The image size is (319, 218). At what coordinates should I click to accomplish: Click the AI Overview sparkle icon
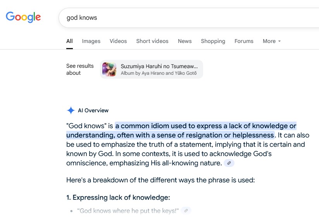[x=71, y=110]
